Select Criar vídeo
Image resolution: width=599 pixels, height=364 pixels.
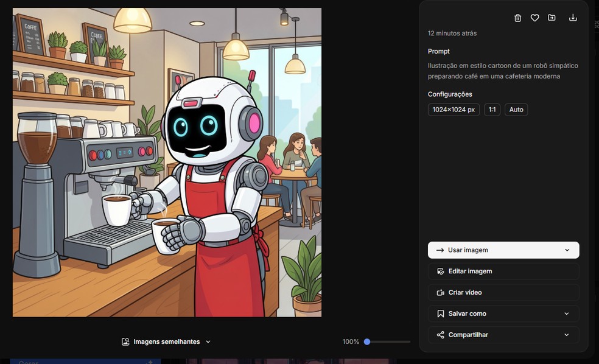tap(503, 293)
